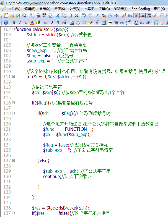Viewport: 168px width, 217px height.
Task: Click the Replace icon
Action: coord(104,15)
